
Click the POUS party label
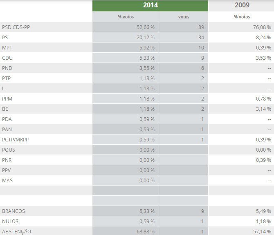[x=9, y=150]
